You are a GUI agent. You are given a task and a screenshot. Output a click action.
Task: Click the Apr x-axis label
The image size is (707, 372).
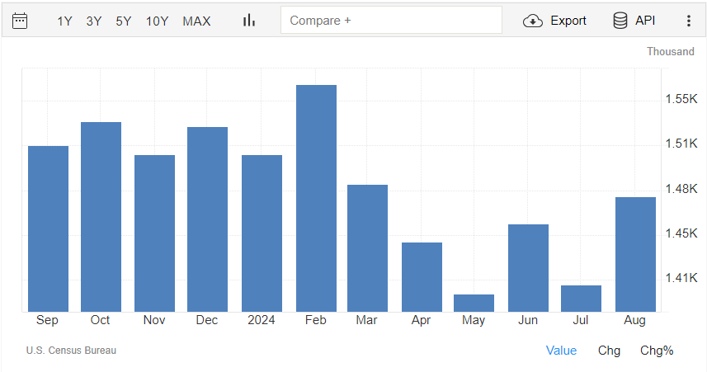421,321
